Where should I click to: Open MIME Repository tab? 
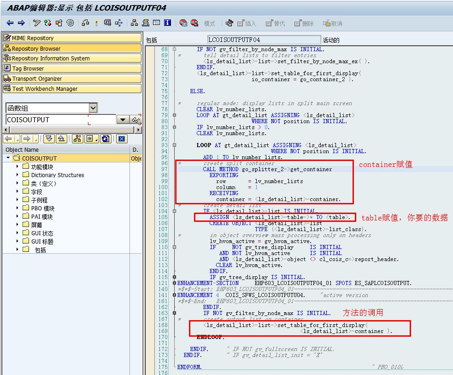72,38
